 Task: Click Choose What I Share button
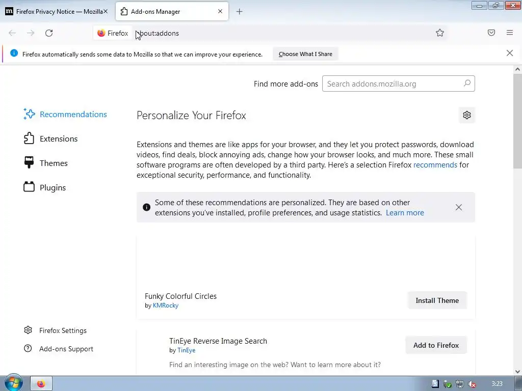[305, 54]
